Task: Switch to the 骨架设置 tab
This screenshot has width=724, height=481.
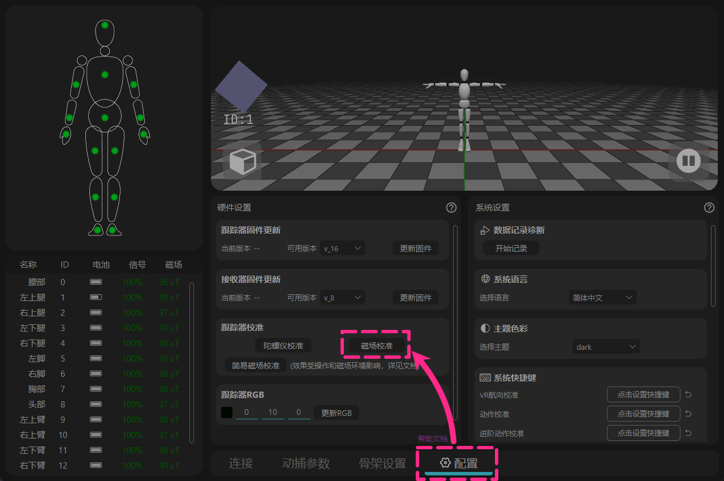Action: (382, 463)
